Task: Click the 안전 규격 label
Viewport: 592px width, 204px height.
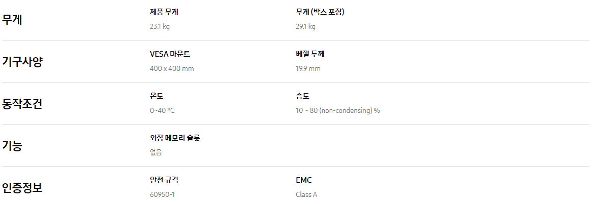Action: pyautogui.click(x=164, y=180)
